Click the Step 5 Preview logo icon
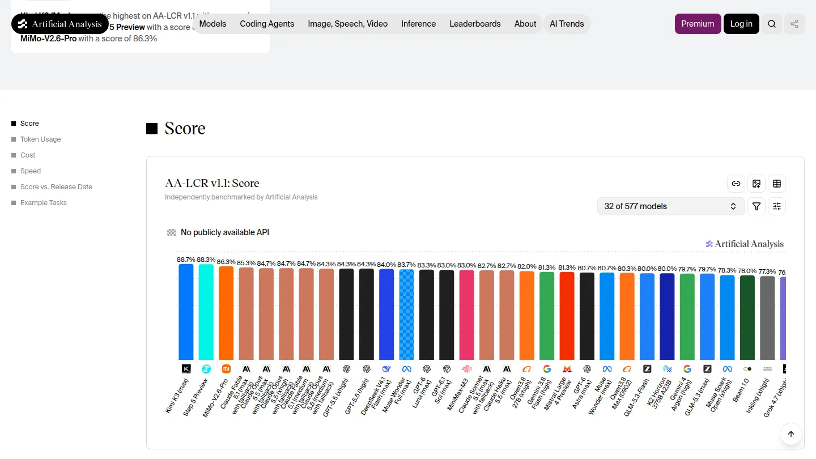This screenshot has width=816, height=459. pyautogui.click(x=206, y=369)
